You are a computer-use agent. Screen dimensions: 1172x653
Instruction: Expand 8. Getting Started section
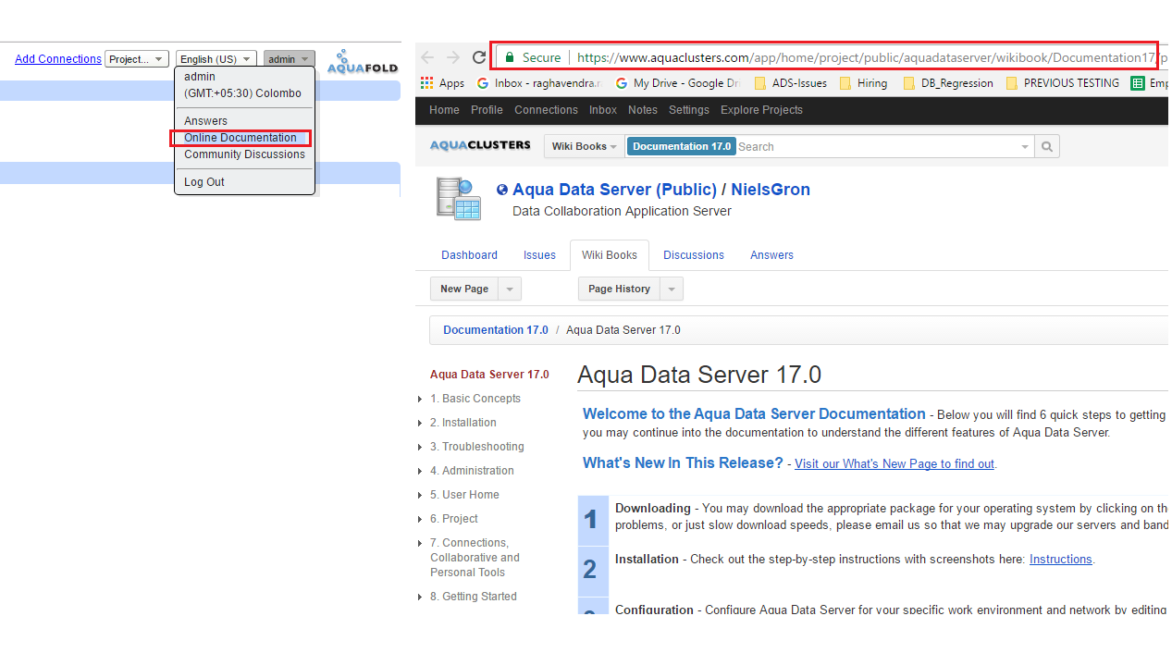tap(420, 598)
